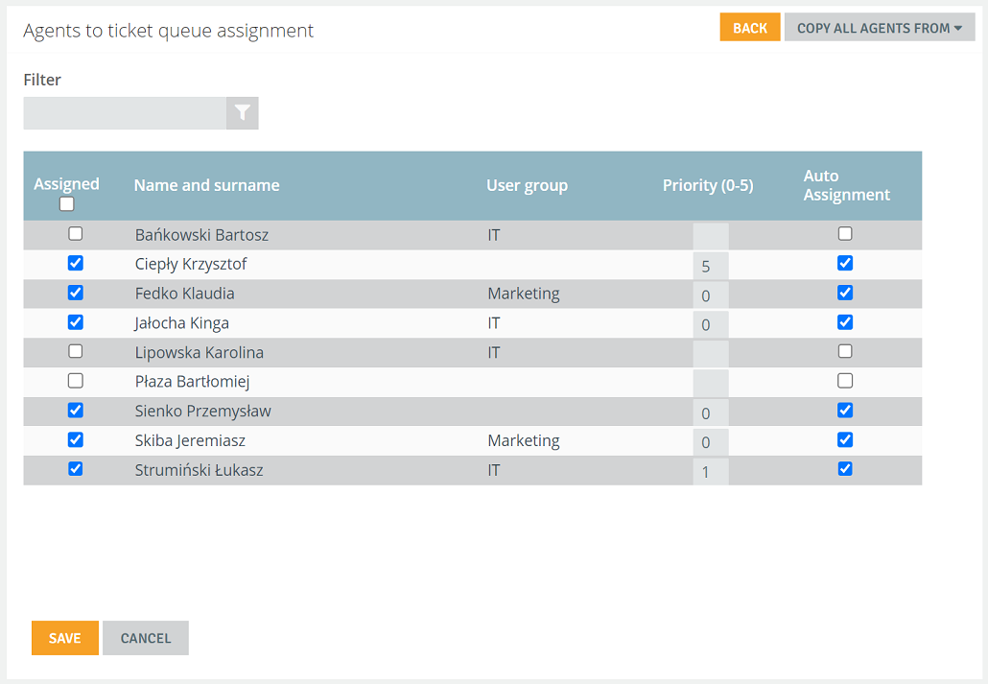Select the name Strumiński Łukasz

(x=200, y=470)
